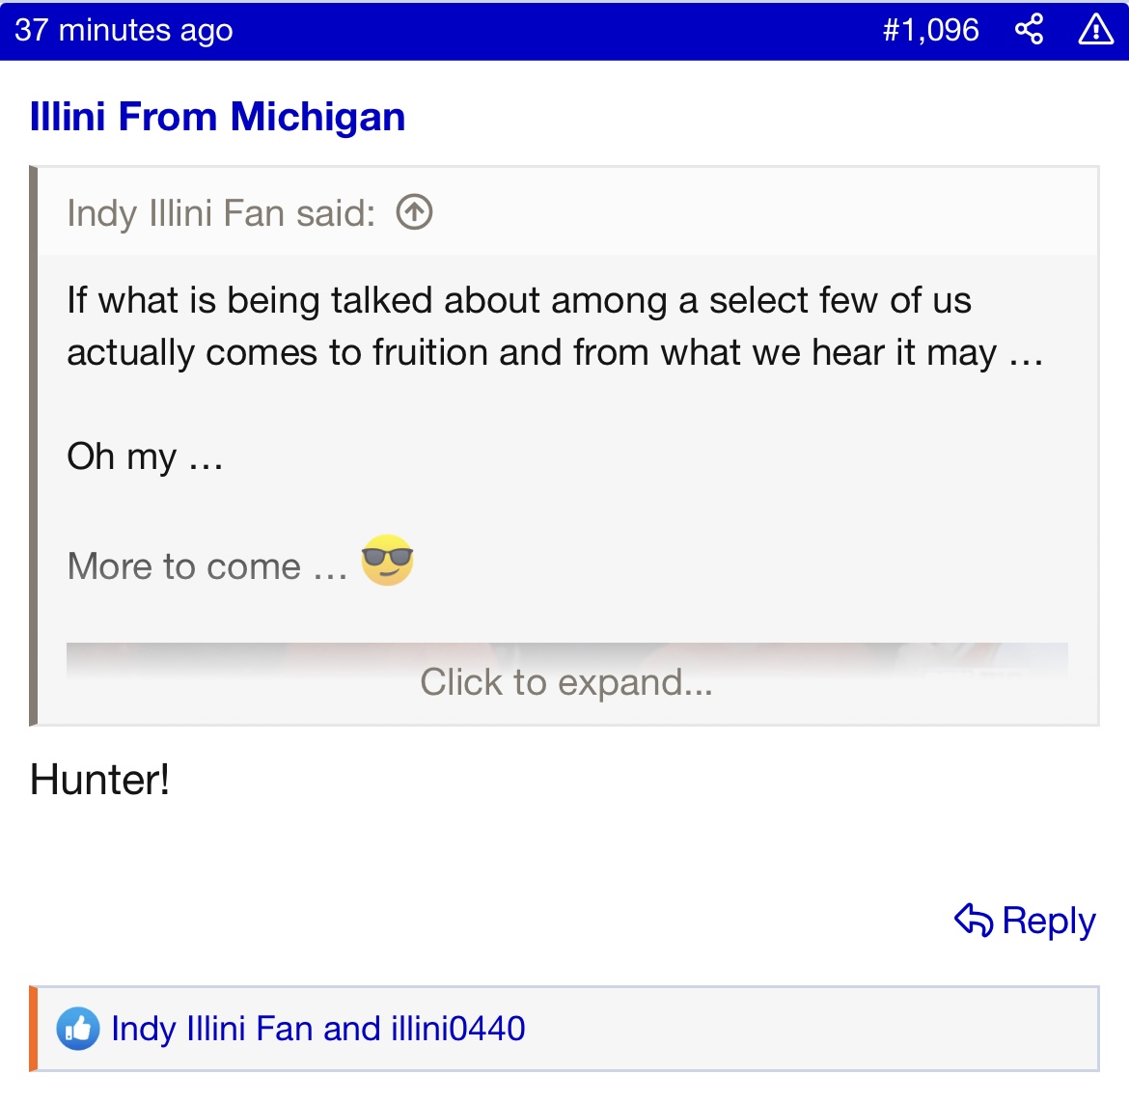
Task: View who liked: 'Indy Illini Fan and illini0440'
Action: point(317,1029)
